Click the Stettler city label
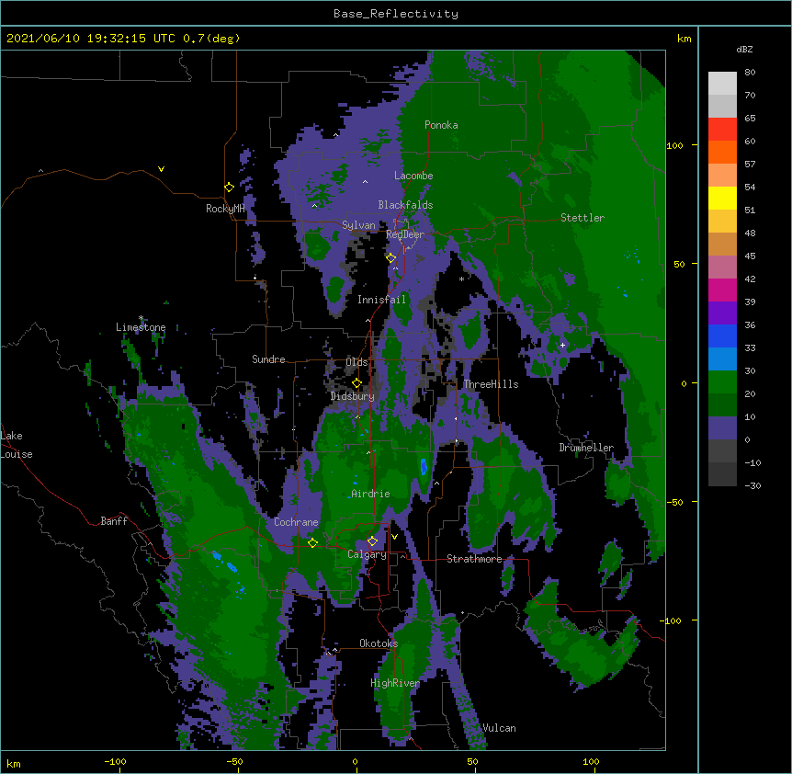This screenshot has height=774, width=792. [x=583, y=218]
